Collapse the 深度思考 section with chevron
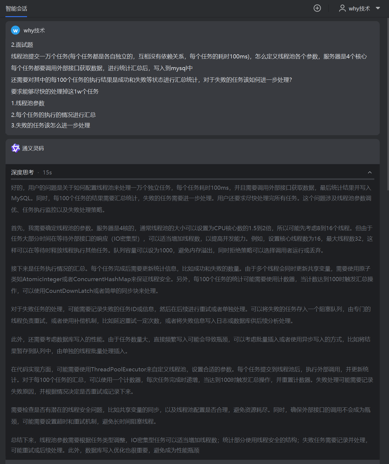Viewport: 389px width, 464px height. click(370, 172)
